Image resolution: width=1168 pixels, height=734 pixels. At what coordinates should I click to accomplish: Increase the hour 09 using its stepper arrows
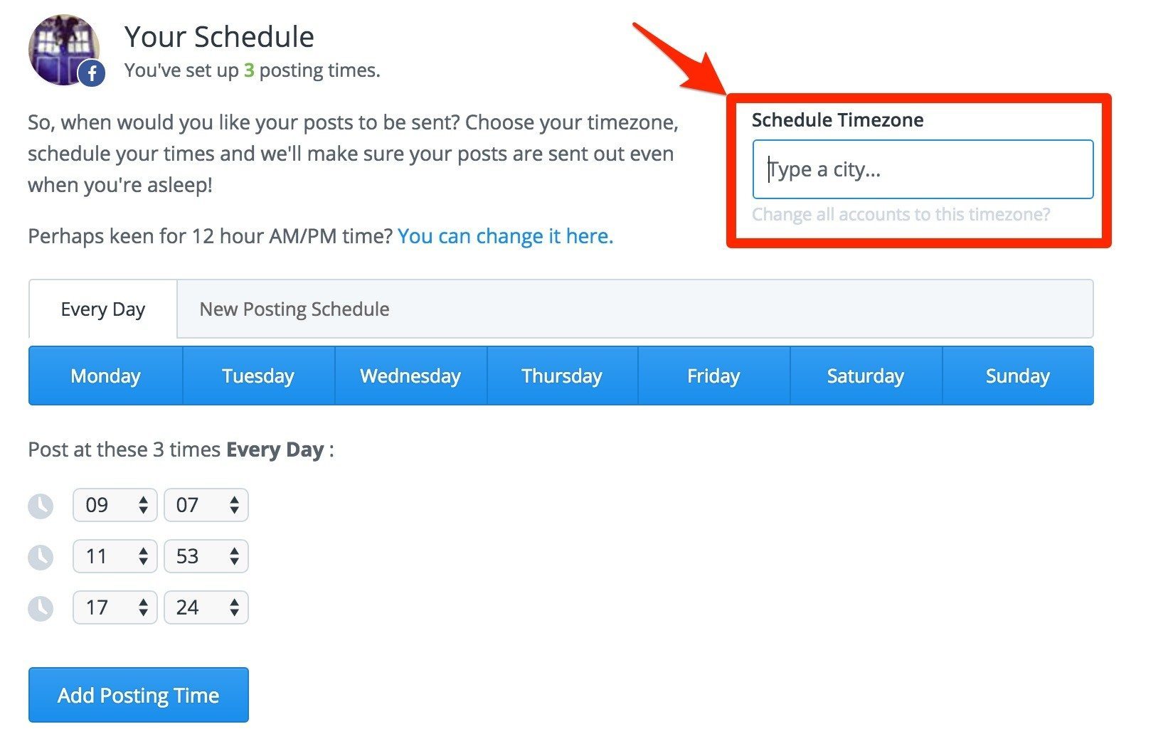point(142,501)
